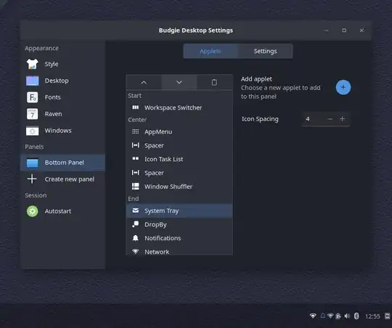The image size is (392, 328).
Task: Click Create new panel
Action: (62, 179)
